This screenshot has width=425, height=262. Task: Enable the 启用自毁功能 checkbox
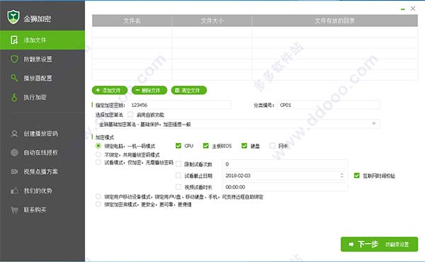pos(130,115)
